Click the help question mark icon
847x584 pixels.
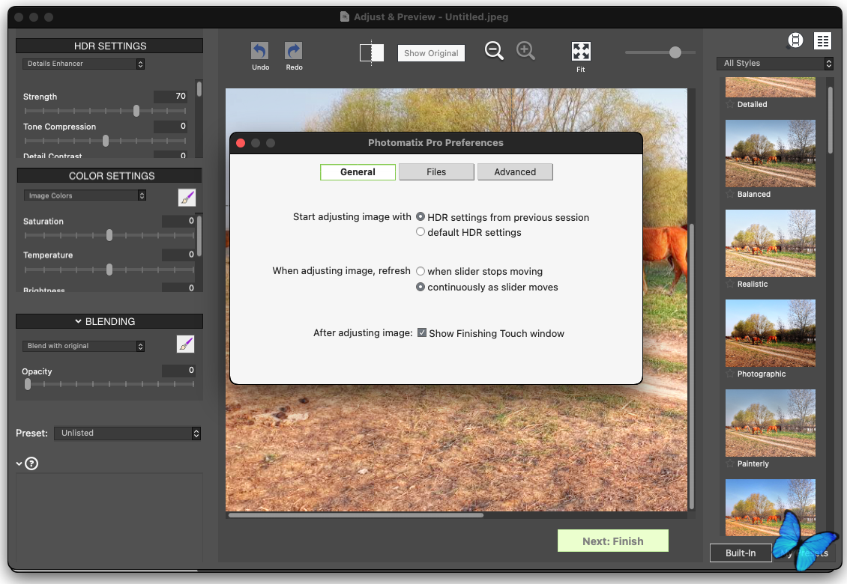click(x=32, y=463)
